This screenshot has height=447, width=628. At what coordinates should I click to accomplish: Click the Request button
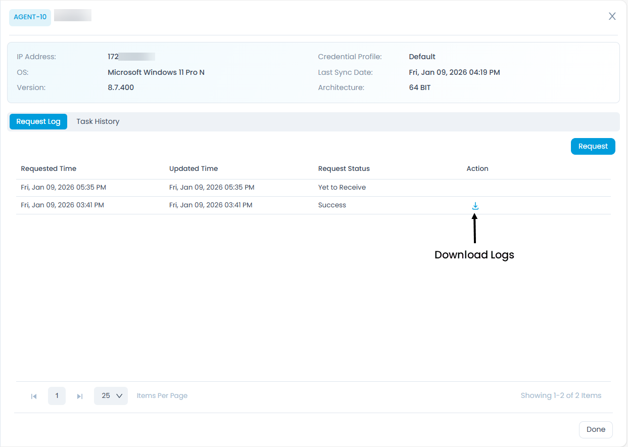pos(593,146)
